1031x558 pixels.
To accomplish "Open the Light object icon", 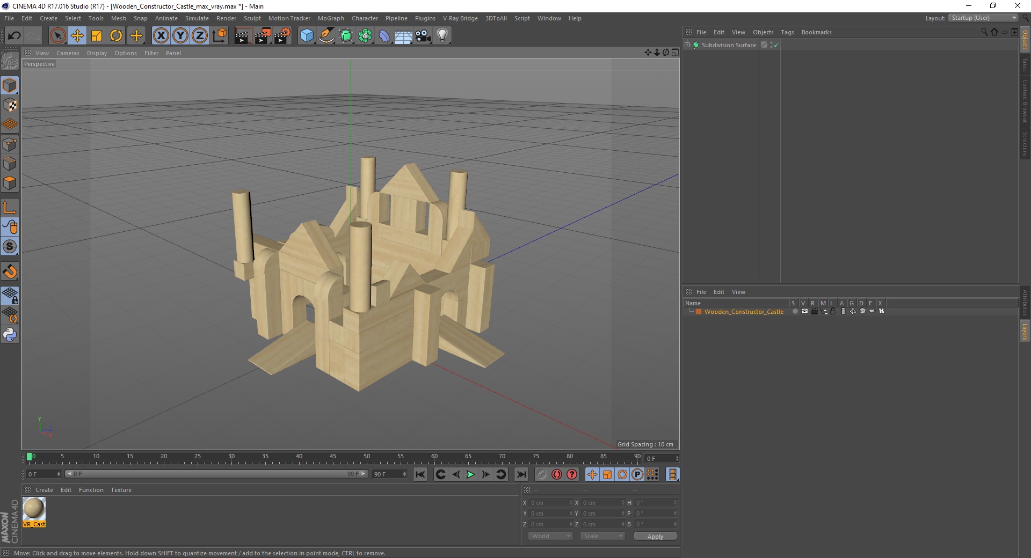I will [x=442, y=36].
